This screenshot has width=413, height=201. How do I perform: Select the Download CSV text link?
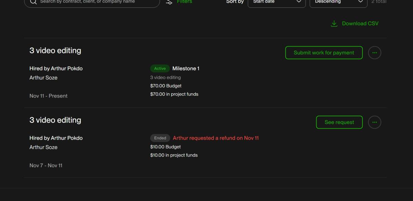(x=360, y=24)
